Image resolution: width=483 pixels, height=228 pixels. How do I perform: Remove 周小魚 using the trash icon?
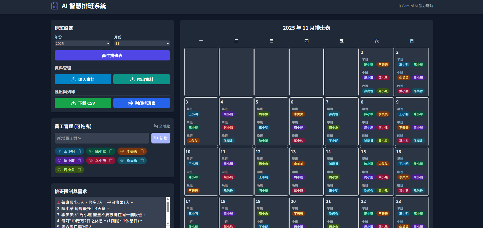79,170
